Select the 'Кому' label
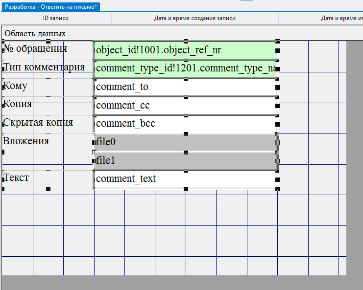The image size is (363, 290). point(16,86)
